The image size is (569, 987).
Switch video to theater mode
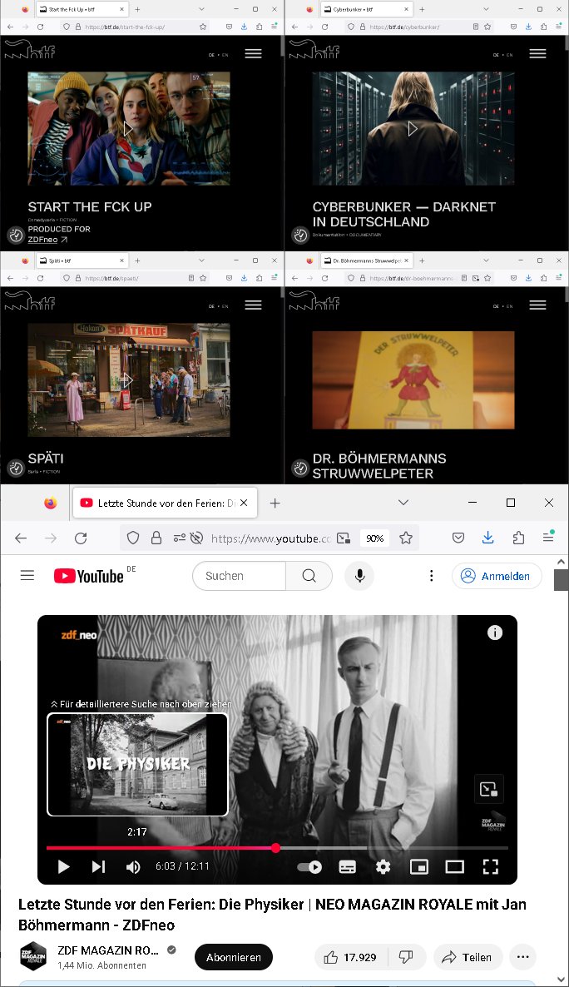454,866
